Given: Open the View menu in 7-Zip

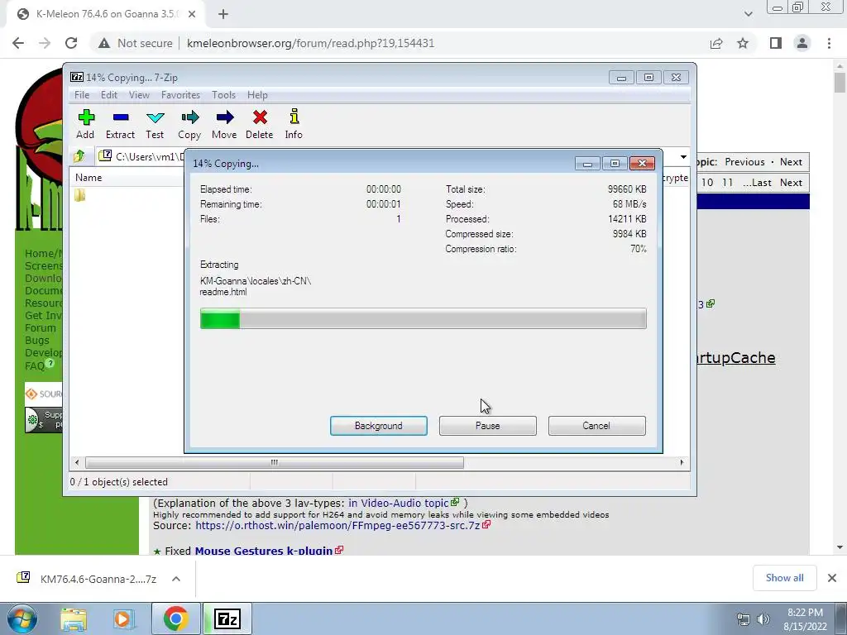Looking at the screenshot, I should [139, 95].
